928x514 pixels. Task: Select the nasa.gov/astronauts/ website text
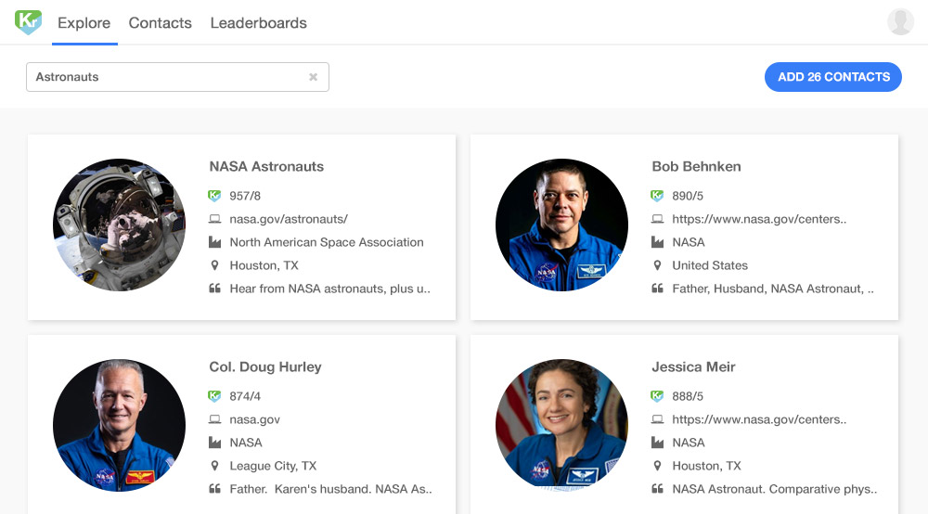tap(289, 219)
